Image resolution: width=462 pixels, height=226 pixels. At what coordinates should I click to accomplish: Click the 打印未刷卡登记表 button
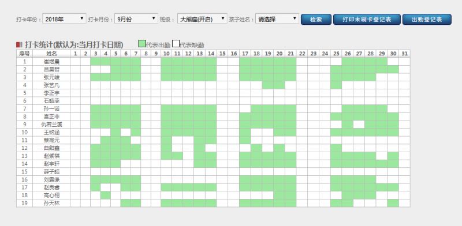point(367,20)
